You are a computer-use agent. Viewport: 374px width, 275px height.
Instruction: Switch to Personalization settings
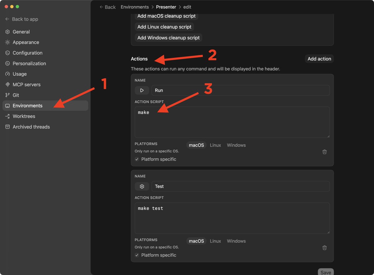coord(29,63)
